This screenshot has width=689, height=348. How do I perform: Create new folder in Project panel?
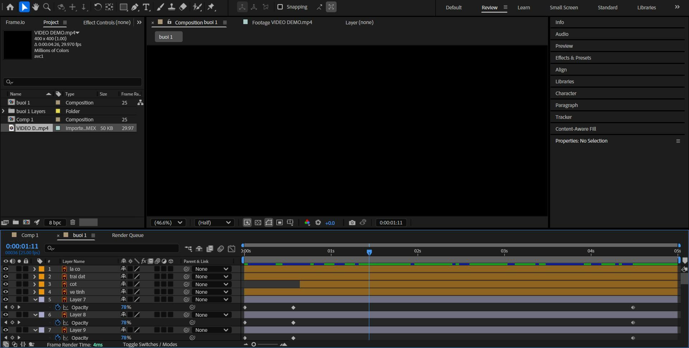click(16, 222)
